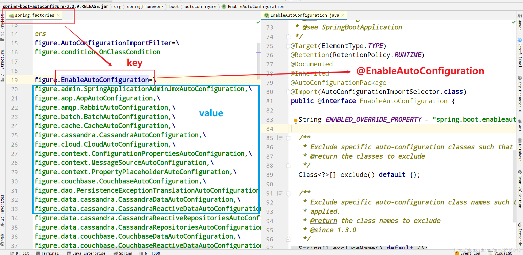Open the VisualGC tool window
Viewport: 523px width, 255px height.
tap(500, 253)
